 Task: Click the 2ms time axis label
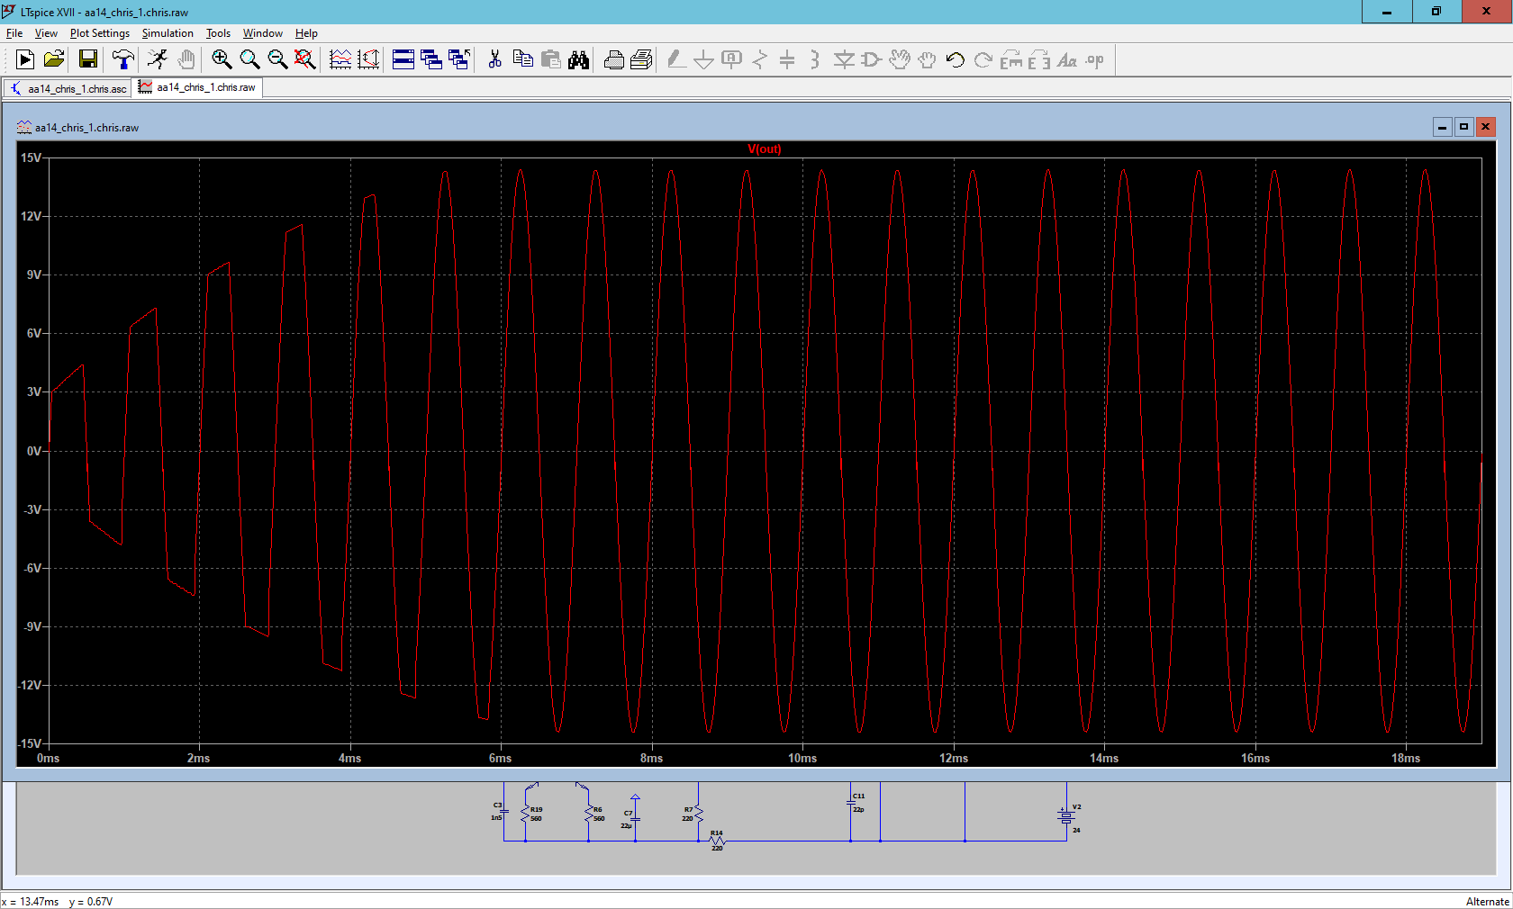coord(199,758)
